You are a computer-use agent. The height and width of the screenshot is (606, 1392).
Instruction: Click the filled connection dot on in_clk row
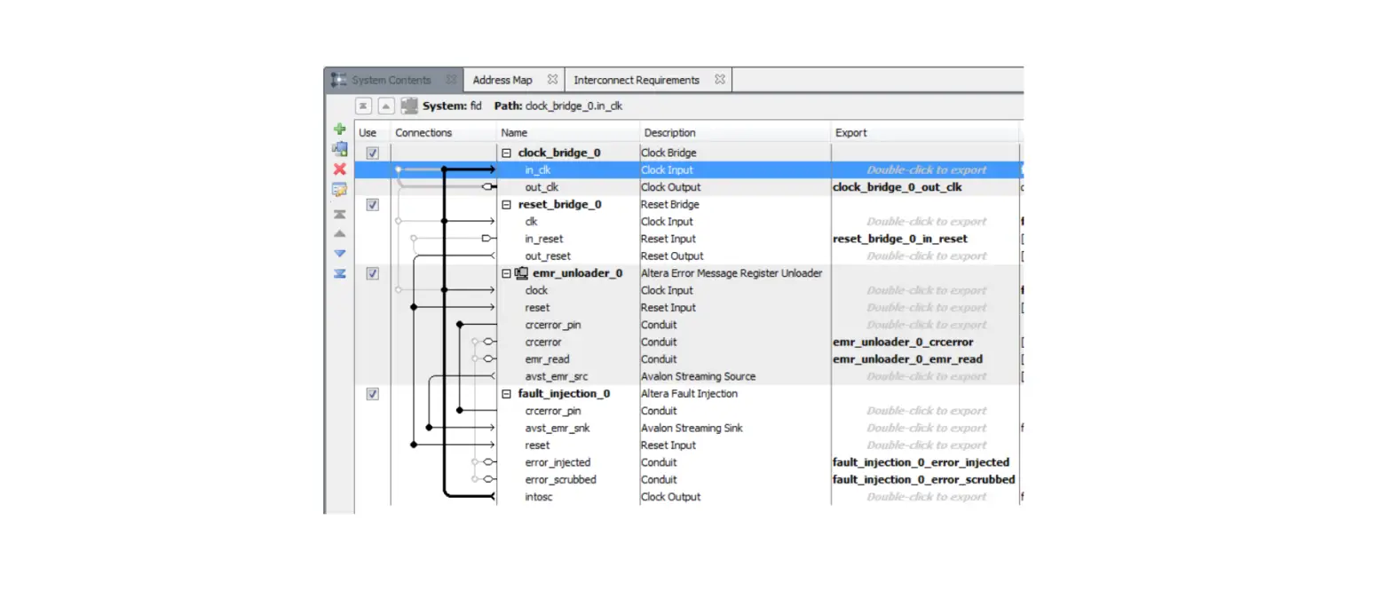click(444, 169)
